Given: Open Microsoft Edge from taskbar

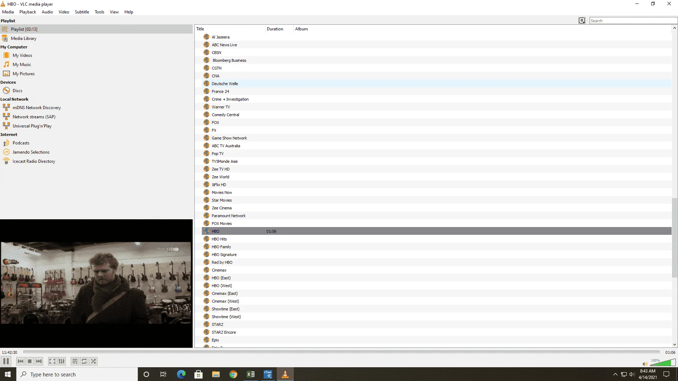Looking at the screenshot, I should tap(181, 374).
